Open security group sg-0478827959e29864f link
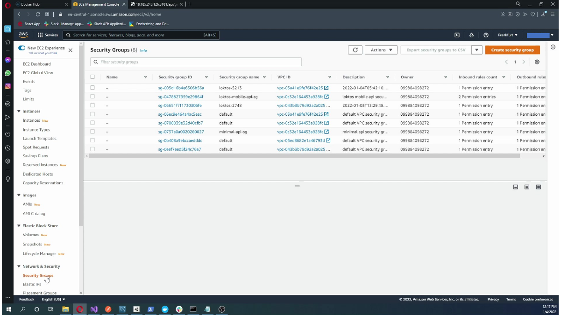The image size is (561, 315). 181,97
